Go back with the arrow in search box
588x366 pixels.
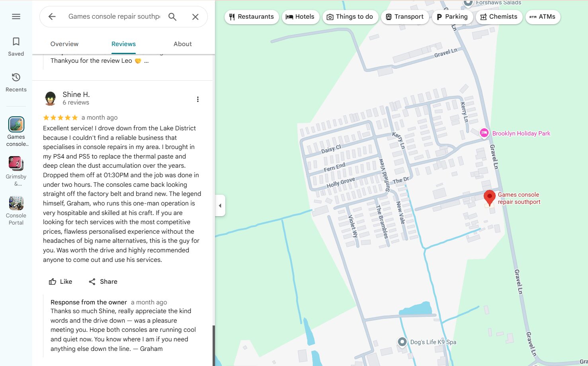[x=52, y=16]
